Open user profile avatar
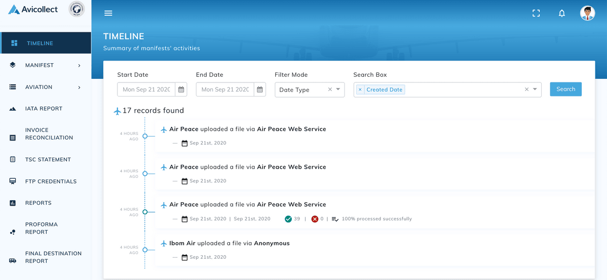The height and width of the screenshot is (280, 607). click(x=587, y=13)
